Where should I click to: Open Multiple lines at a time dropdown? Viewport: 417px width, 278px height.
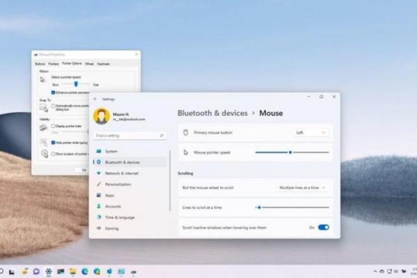302,188
